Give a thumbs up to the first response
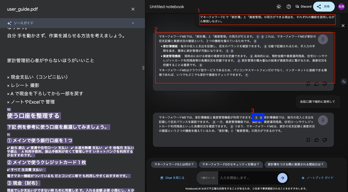Screen dimensions: 348x192 coord(316,84)
